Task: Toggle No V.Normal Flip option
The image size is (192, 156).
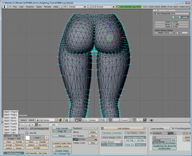Action: [62, 154]
